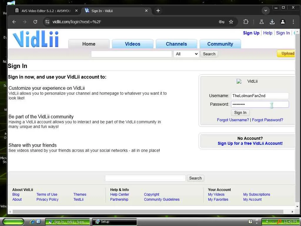Click the top search input field
The width and height of the screenshot is (301, 226).
click(x=131, y=54)
